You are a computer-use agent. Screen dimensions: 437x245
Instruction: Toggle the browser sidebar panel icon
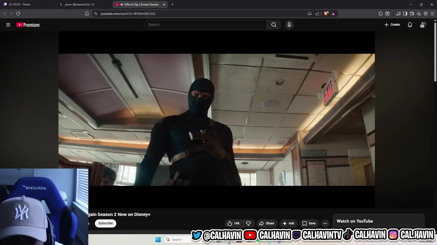click(405, 14)
